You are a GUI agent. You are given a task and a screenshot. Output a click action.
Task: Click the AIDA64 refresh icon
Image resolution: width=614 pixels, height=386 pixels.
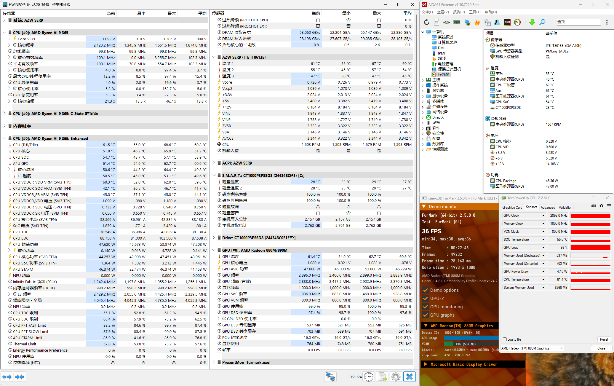(426, 22)
